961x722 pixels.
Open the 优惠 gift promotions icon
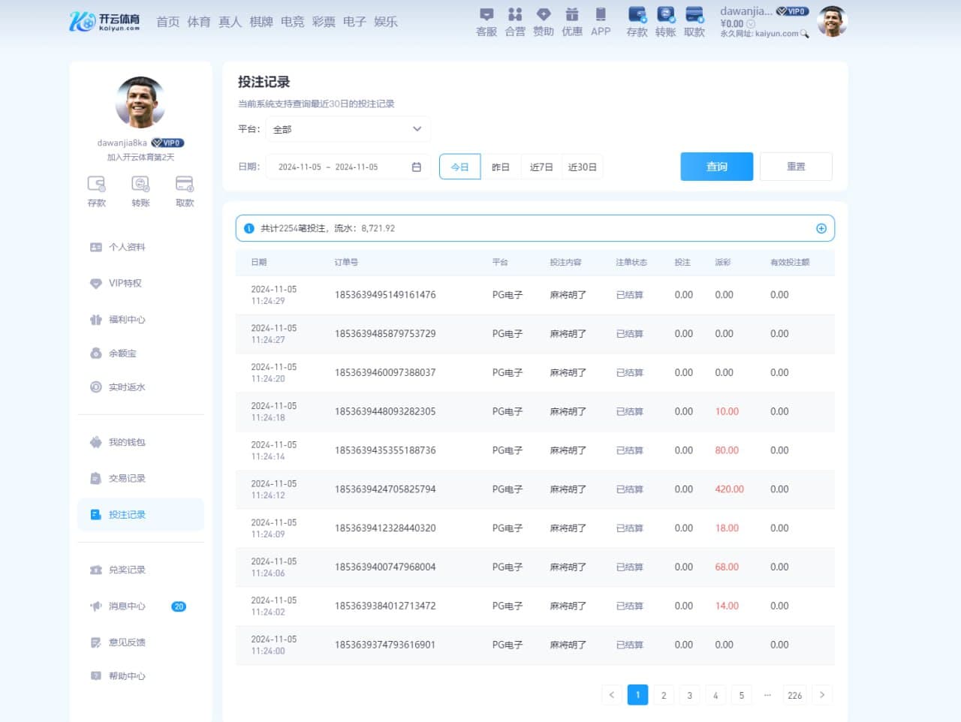pyautogui.click(x=571, y=15)
